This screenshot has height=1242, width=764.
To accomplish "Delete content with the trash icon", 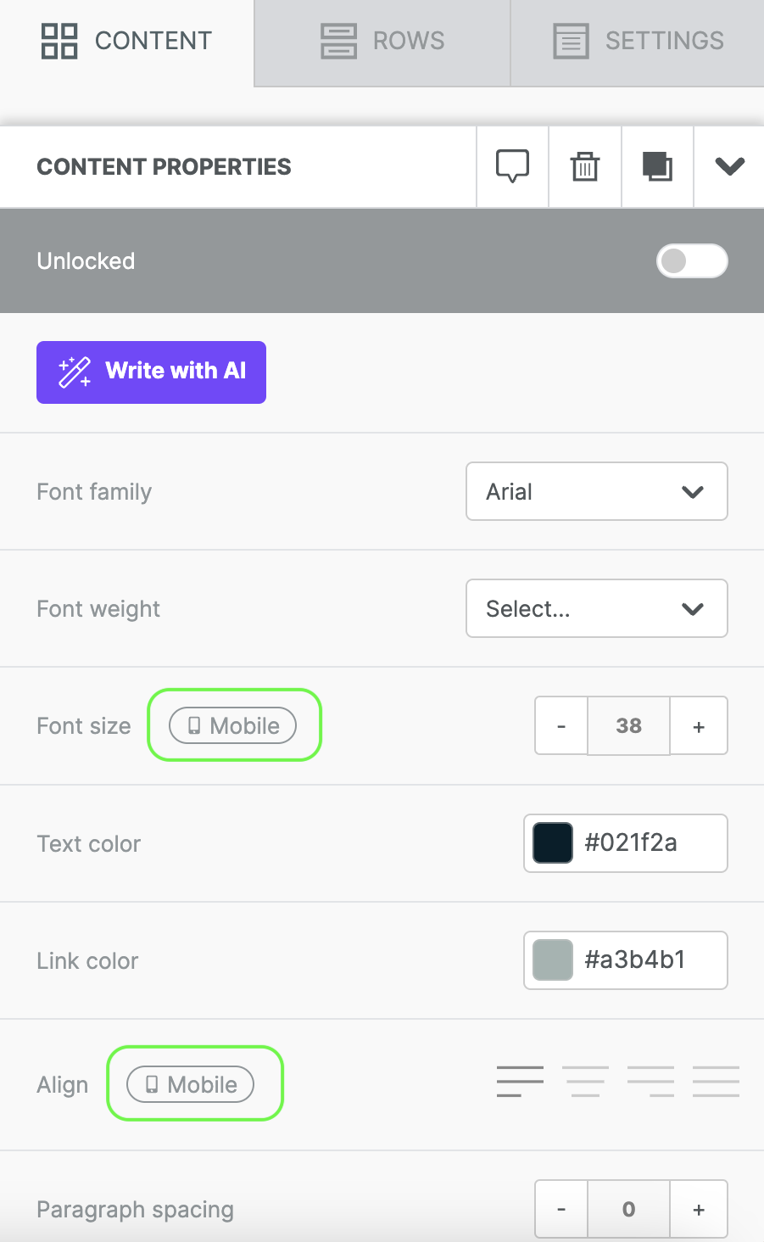I will (x=585, y=166).
